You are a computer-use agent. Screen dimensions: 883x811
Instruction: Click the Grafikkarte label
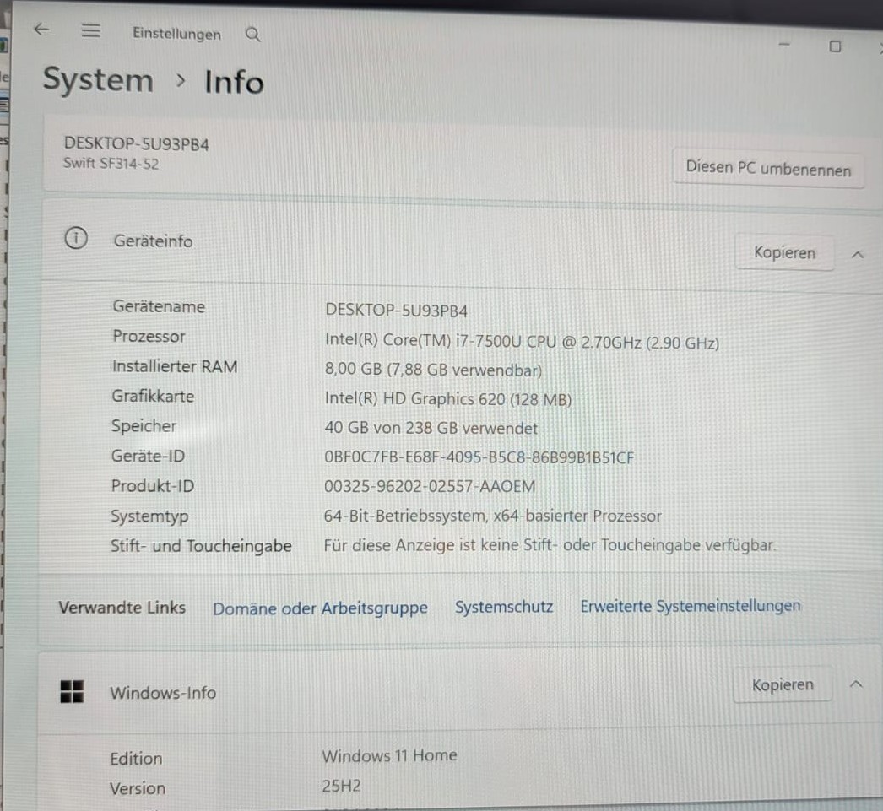[153, 396]
